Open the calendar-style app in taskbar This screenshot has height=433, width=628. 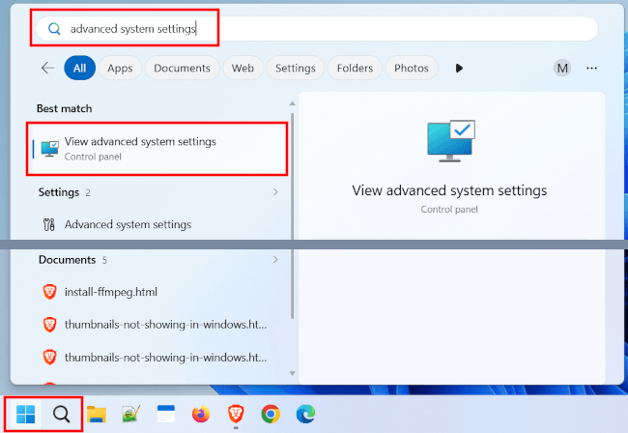pyautogui.click(x=166, y=415)
